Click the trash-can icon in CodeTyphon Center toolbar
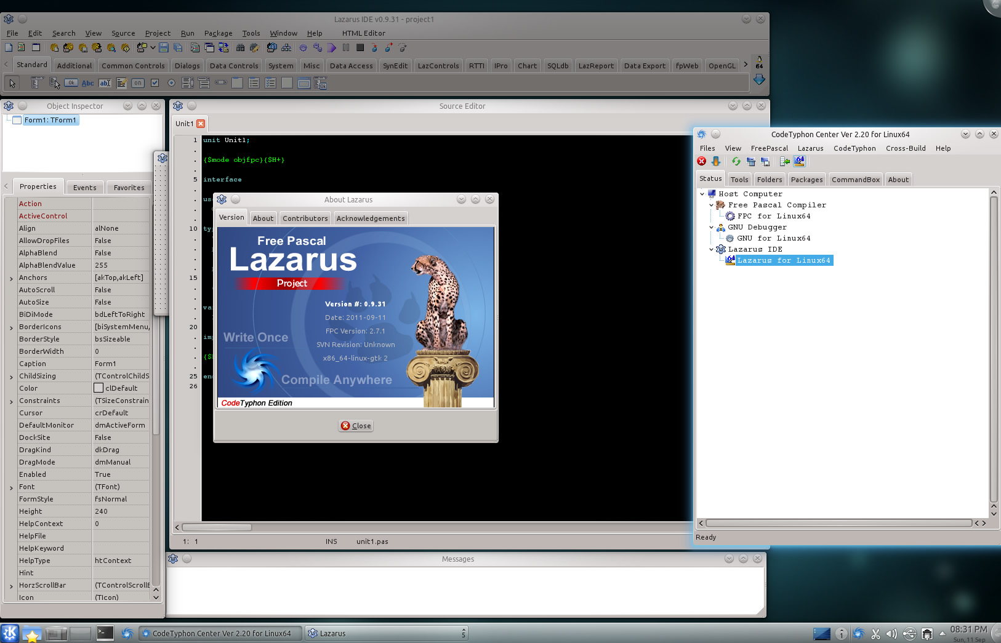Screen dimensions: 1001x643 click(751, 161)
